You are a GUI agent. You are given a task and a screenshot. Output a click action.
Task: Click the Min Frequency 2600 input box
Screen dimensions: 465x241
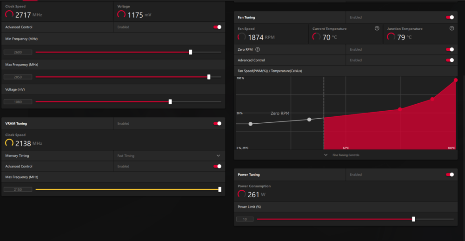(x=18, y=52)
